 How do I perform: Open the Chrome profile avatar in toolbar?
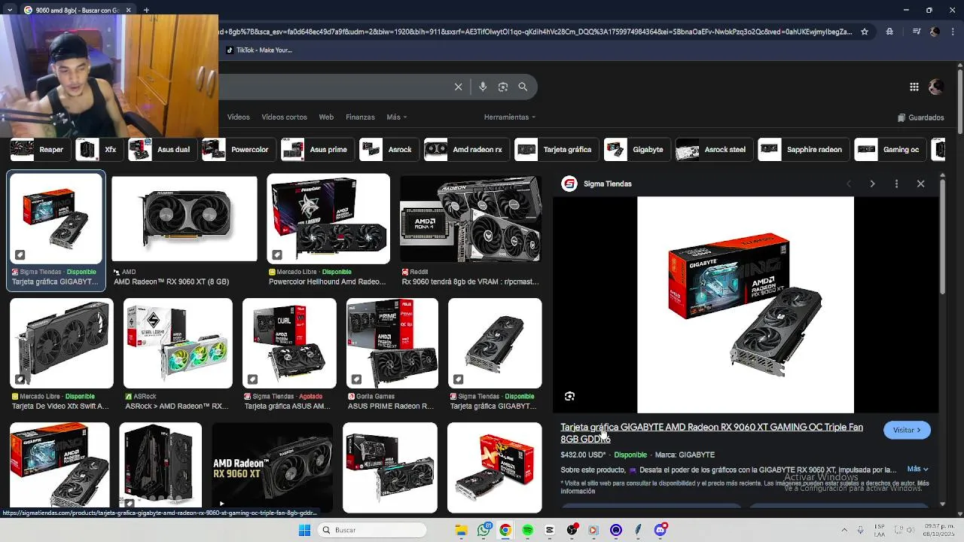(935, 32)
